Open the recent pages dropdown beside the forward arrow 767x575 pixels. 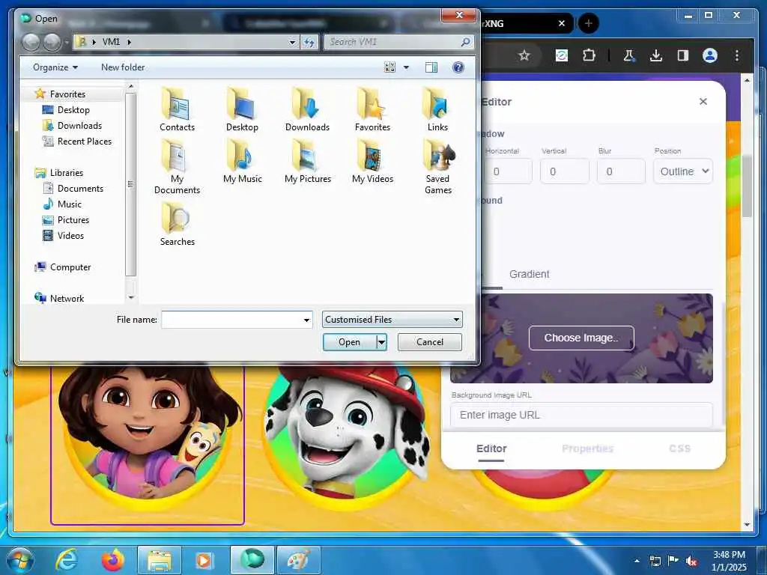[x=67, y=43]
